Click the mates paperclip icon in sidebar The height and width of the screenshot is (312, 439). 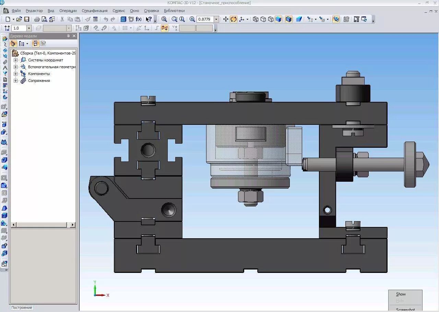coord(5,62)
